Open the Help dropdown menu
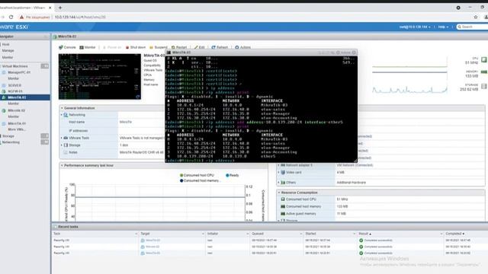This screenshot has height=274, width=488. point(443,27)
